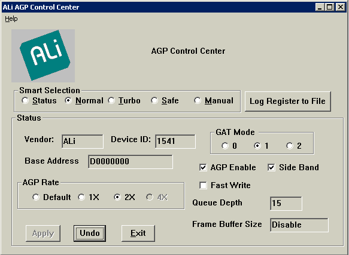Screen dimensions: 349x255
Task: Close the ALi AGP Control Center window
Action: [x=341, y=7]
